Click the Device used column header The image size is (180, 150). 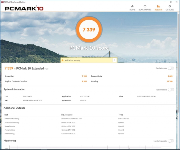(67, 115)
